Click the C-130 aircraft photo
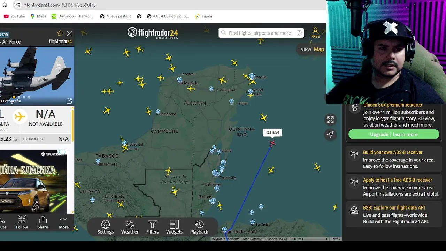 (x=37, y=76)
